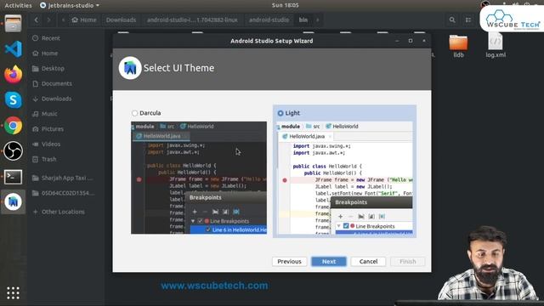The image size is (544, 306).
Task: Show Applications grid in the dock
Action: pyautogui.click(x=14, y=293)
